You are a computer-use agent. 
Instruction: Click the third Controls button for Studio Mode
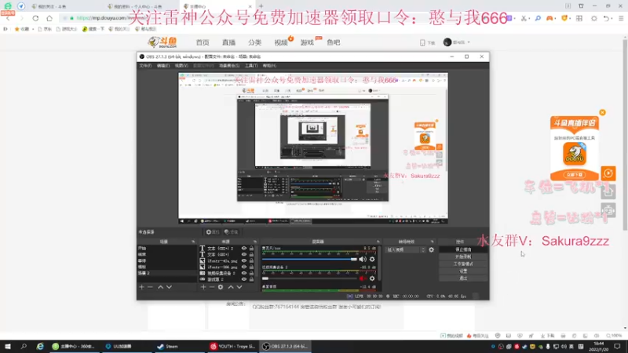(463, 264)
